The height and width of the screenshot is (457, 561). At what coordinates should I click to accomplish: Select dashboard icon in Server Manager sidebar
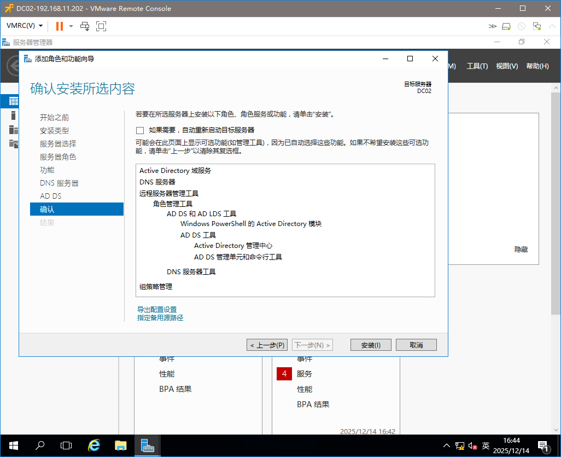click(x=13, y=101)
